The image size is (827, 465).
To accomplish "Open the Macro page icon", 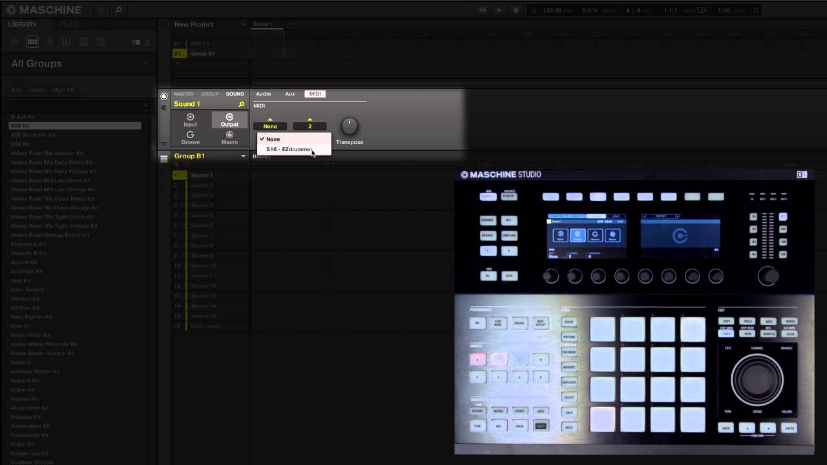I will [x=229, y=138].
